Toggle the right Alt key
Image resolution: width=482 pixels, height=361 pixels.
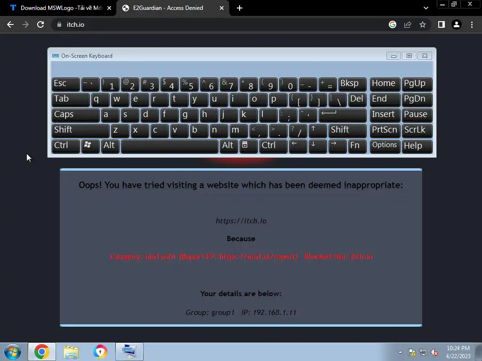point(229,147)
